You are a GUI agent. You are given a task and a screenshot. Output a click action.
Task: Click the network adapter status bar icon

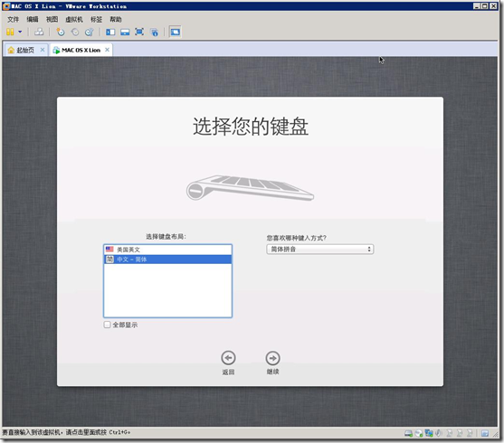(429, 433)
